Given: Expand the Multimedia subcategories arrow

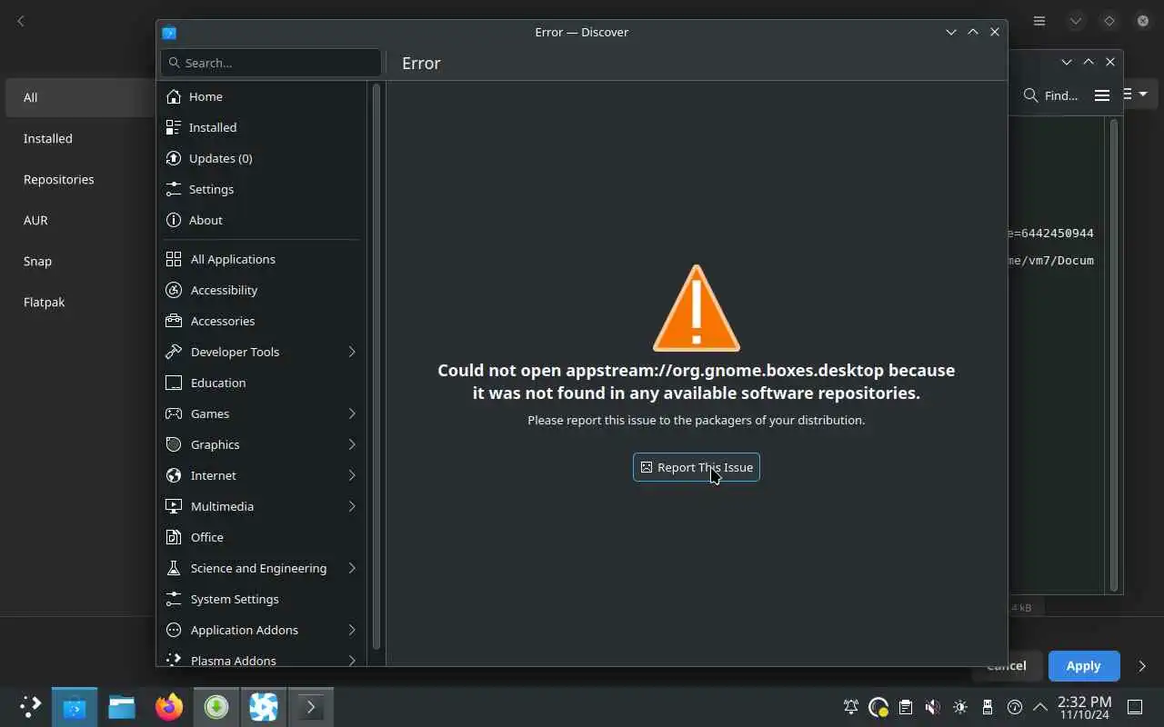Looking at the screenshot, I should coord(352,506).
